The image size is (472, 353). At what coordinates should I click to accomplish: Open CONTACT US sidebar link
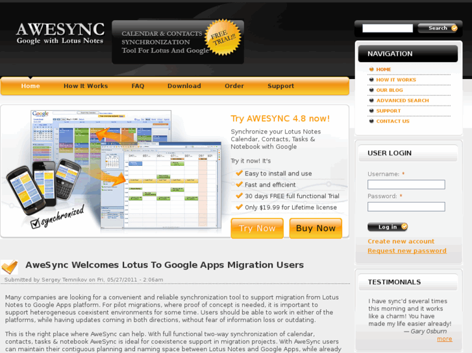pyautogui.click(x=393, y=121)
